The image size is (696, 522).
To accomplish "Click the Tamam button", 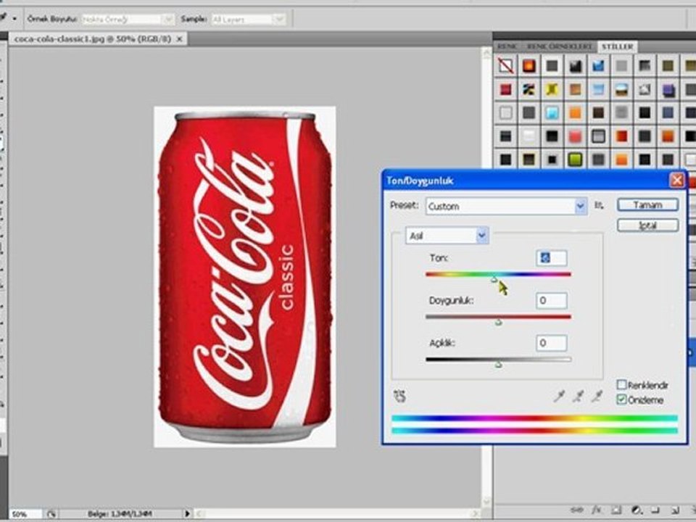I will [647, 205].
